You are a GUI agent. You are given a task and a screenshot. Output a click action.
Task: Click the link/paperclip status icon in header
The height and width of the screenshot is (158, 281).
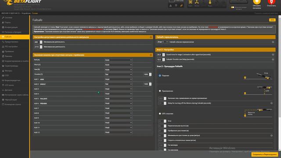181,6
